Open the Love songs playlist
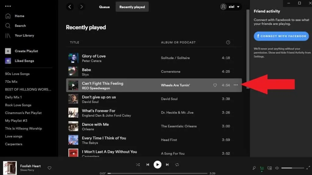 tap(13, 136)
